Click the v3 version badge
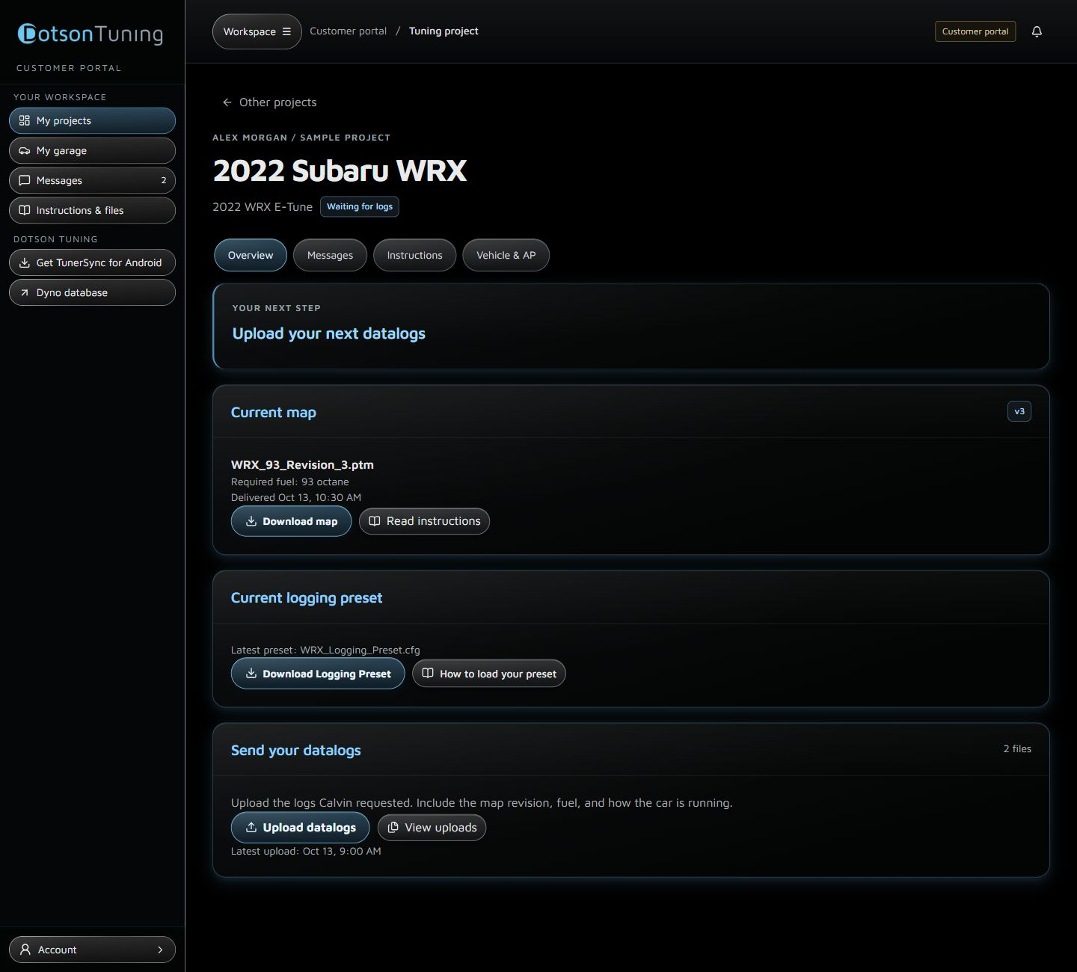The height and width of the screenshot is (972, 1077). [x=1019, y=411]
